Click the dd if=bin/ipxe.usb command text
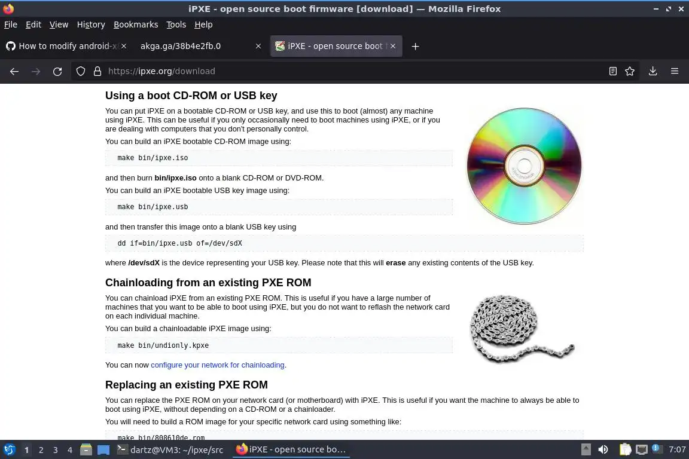Image resolution: width=689 pixels, height=459 pixels. [x=179, y=243]
